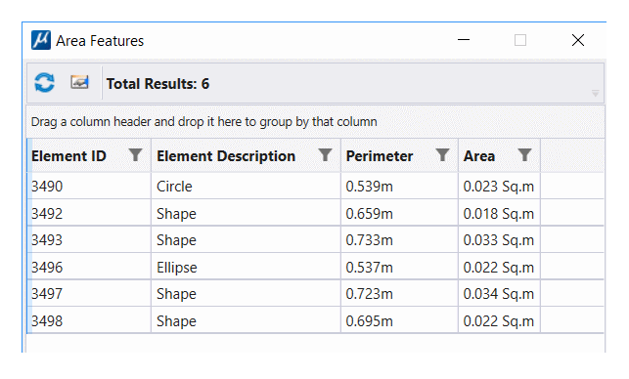
Task: Click the 0.695m perimeter cell
Action: (399, 320)
